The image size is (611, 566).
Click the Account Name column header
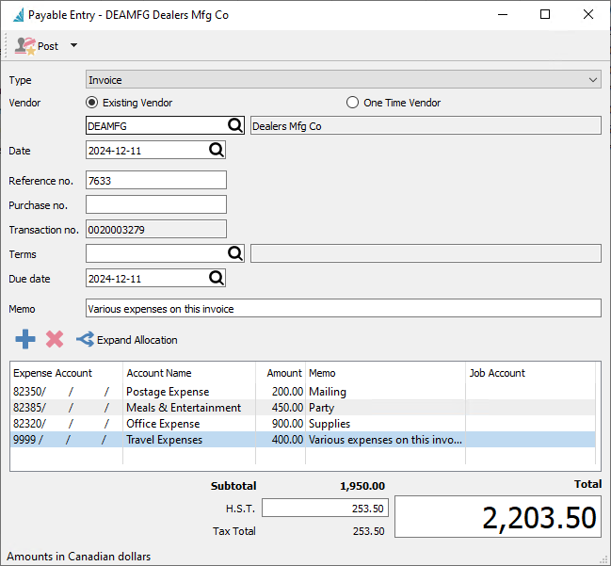[189, 373]
